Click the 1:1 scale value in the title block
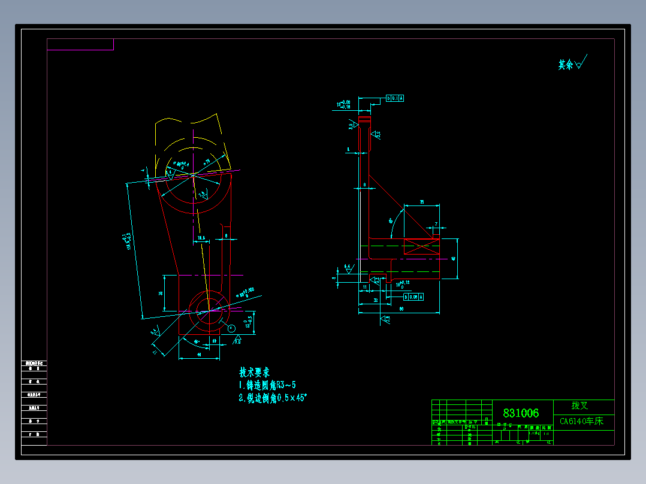The height and width of the screenshot is (484, 646). click(547, 433)
